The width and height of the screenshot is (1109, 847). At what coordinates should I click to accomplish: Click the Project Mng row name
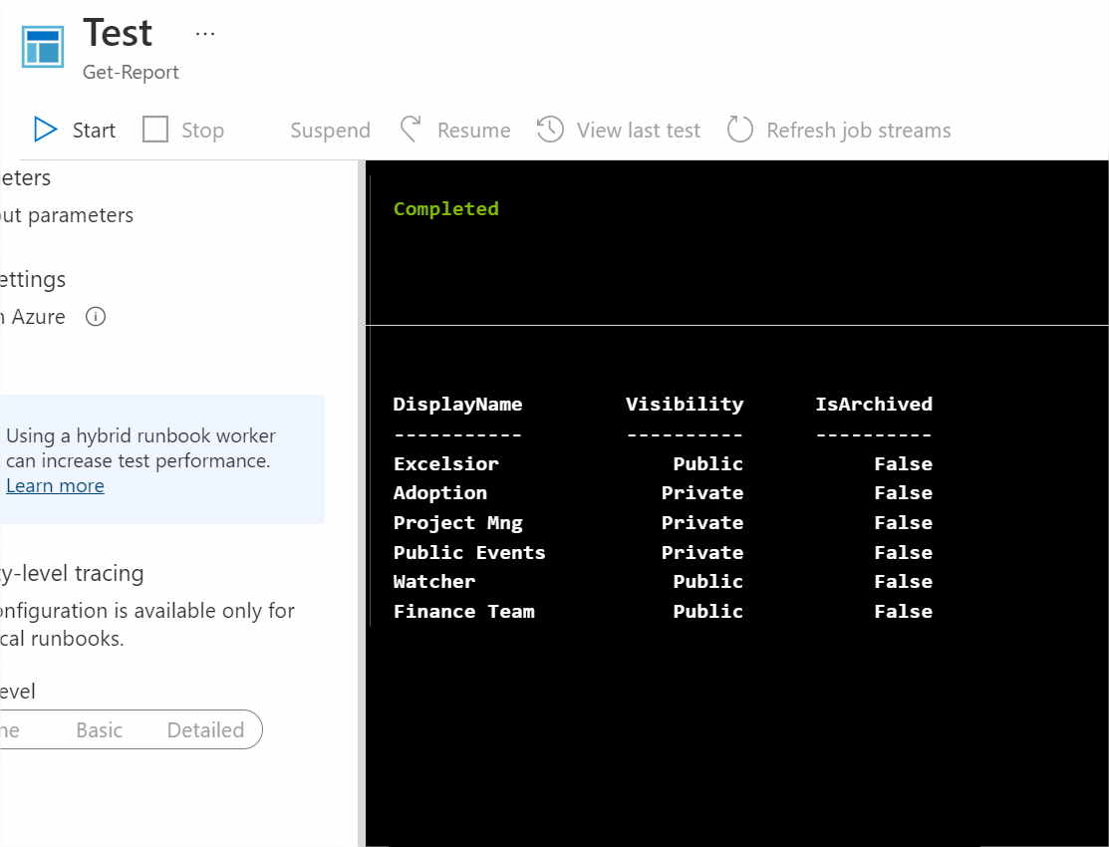coord(458,523)
